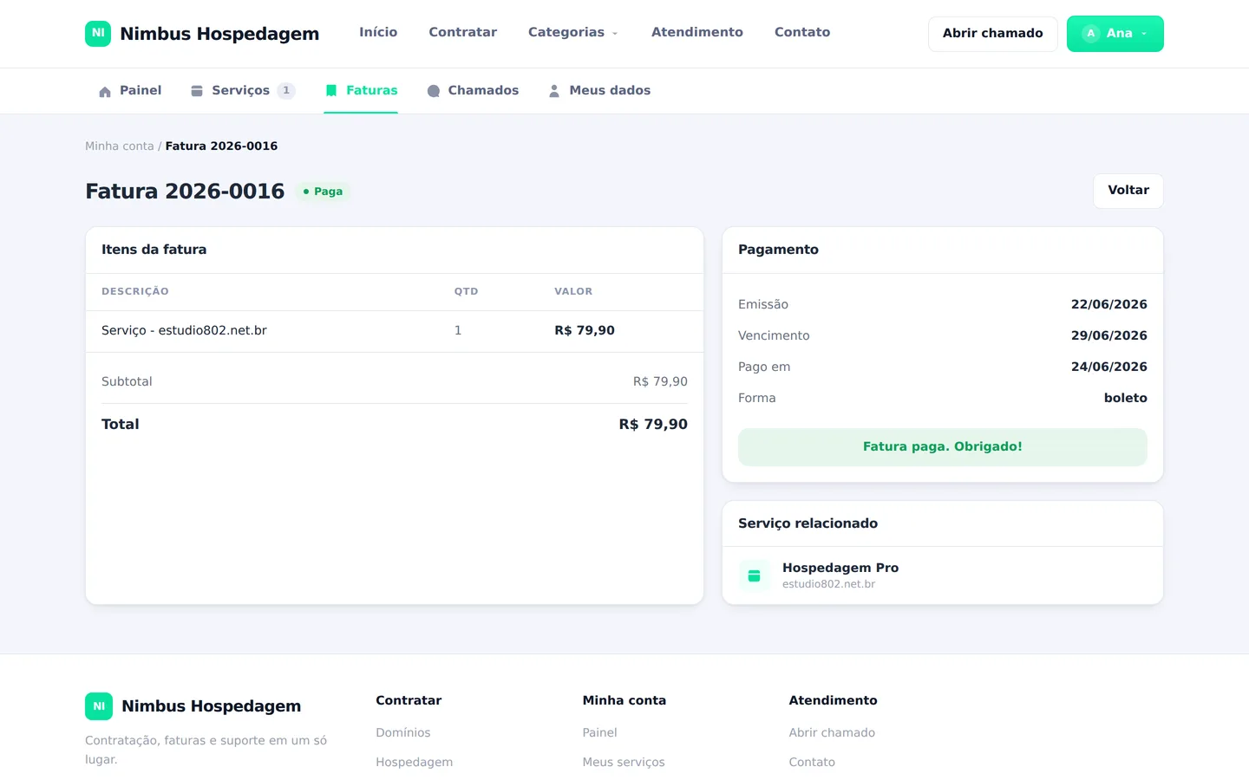Click the payment method value "boleto"
Screen dimensions: 1249x780
point(1126,399)
